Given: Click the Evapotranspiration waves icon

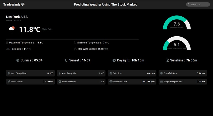Looking at the screenshot, I should tap(161, 82).
